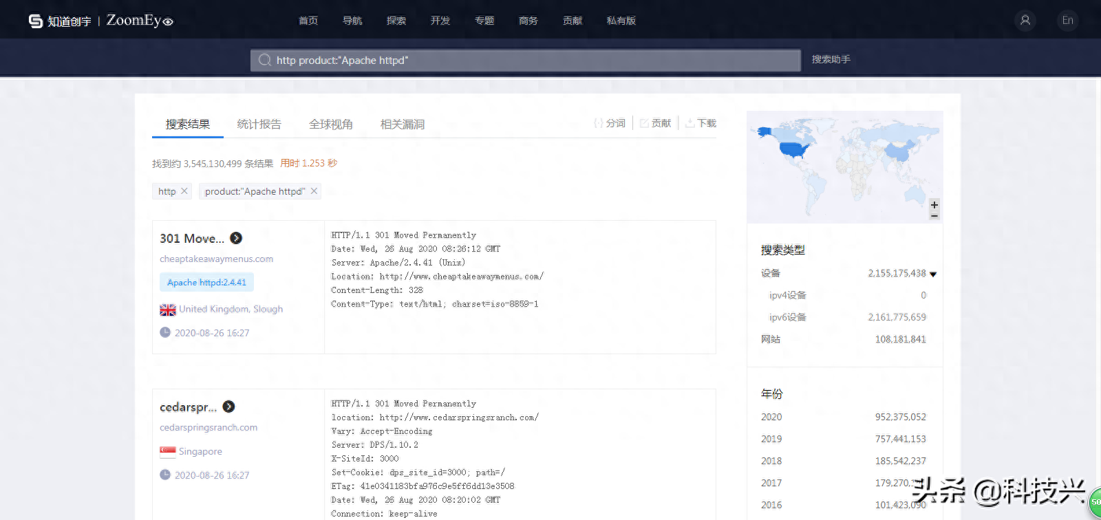Click the Apache httpd:2.4.41 tag
The height and width of the screenshot is (520, 1101).
[x=206, y=282]
